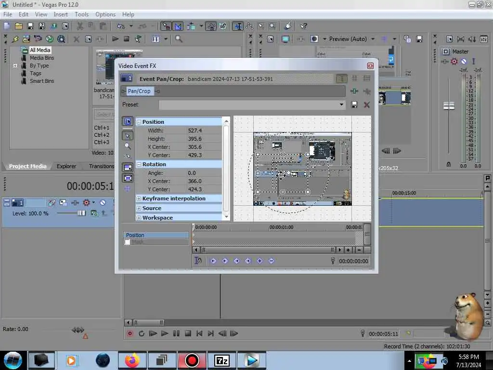The image size is (493, 370).
Task: Click the Record button in transport
Action: 130,333
